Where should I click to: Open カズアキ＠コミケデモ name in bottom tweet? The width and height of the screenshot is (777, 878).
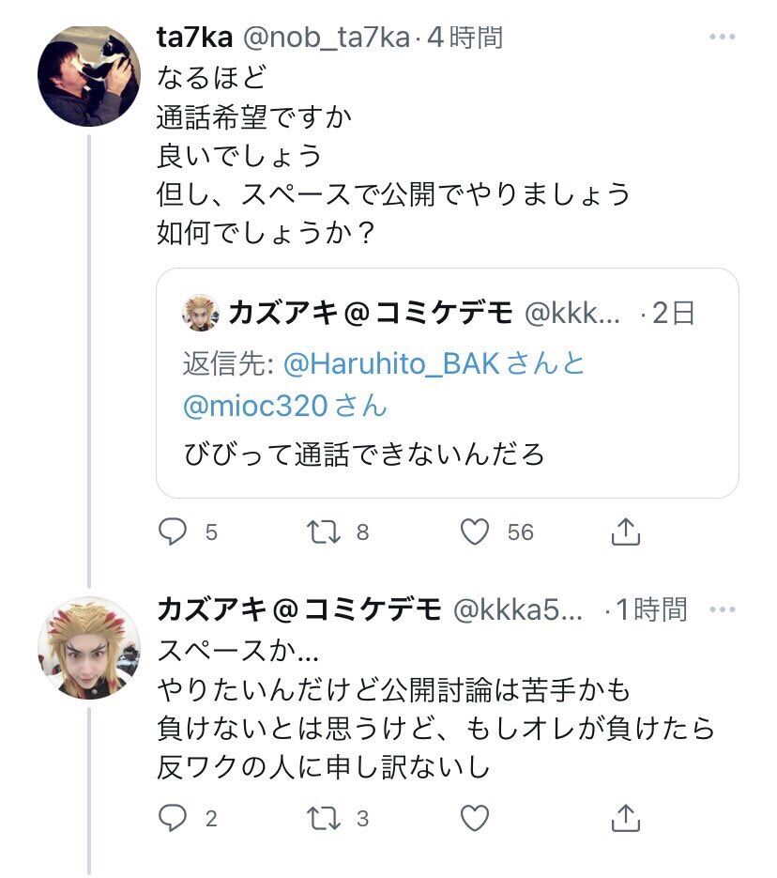[x=300, y=609]
